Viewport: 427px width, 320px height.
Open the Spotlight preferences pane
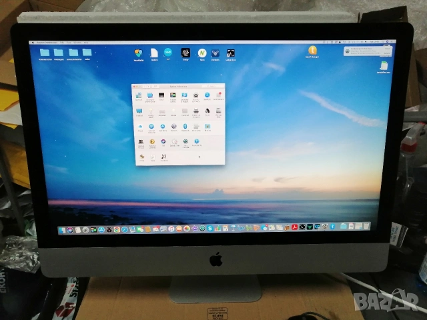tap(207, 96)
